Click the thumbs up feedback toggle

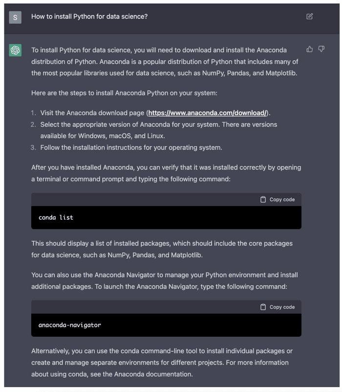309,49
